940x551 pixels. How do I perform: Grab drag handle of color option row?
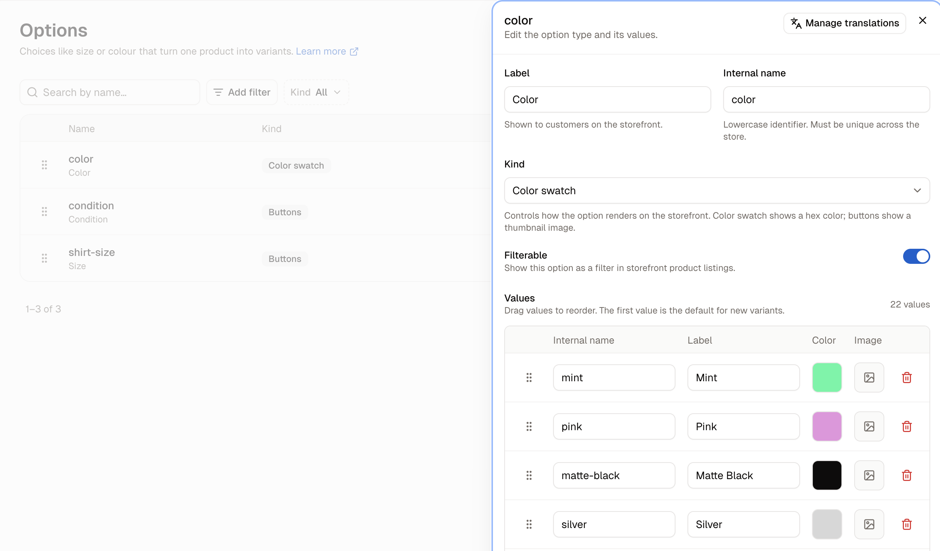(44, 165)
